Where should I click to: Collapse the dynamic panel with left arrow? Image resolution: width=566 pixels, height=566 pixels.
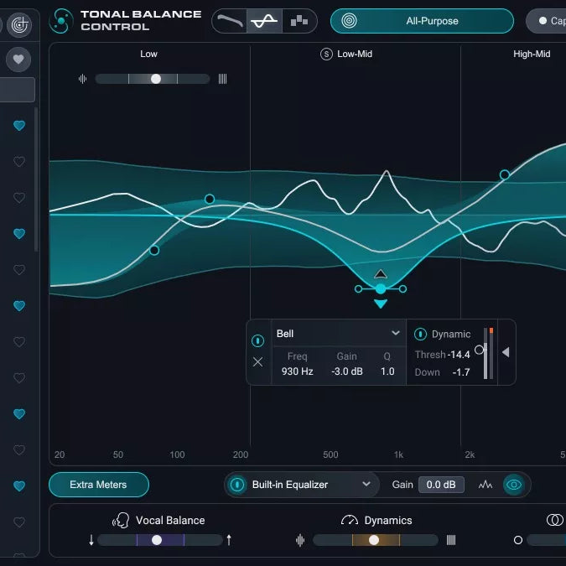[506, 352]
